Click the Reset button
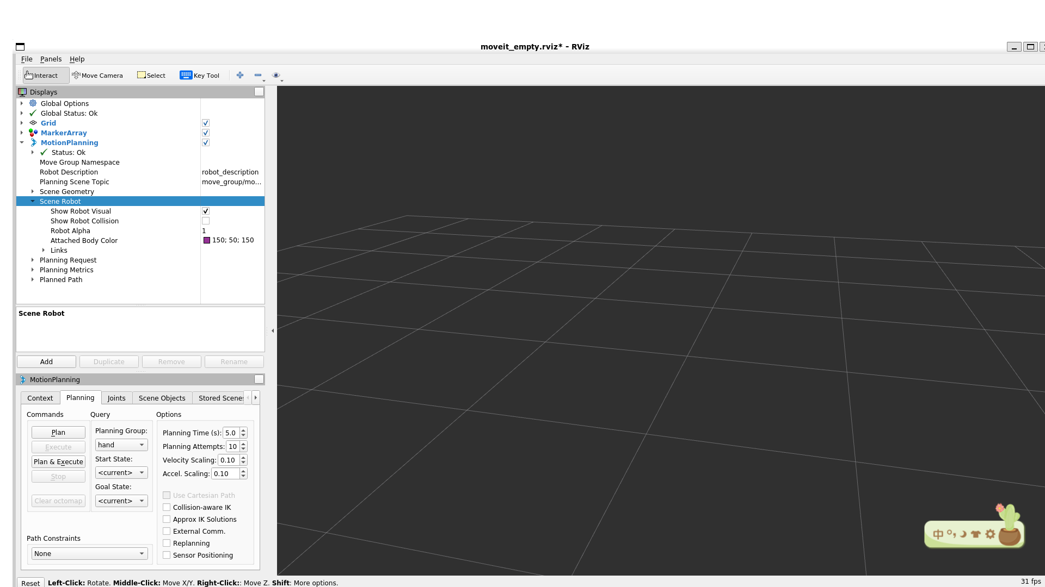This screenshot has height=587, width=1045. pos(30,583)
